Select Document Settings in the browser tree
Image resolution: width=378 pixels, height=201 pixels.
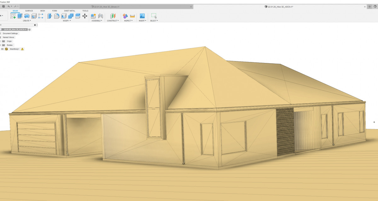coord(10,33)
